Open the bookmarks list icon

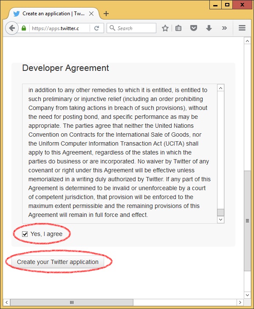pos(178,28)
